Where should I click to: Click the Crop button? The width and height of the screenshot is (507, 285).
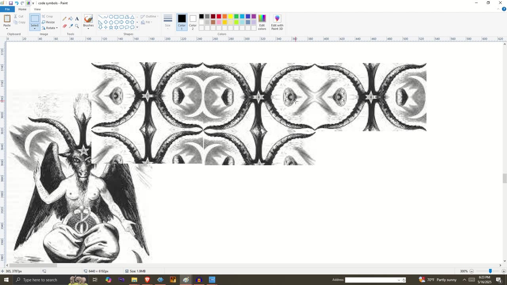click(47, 17)
